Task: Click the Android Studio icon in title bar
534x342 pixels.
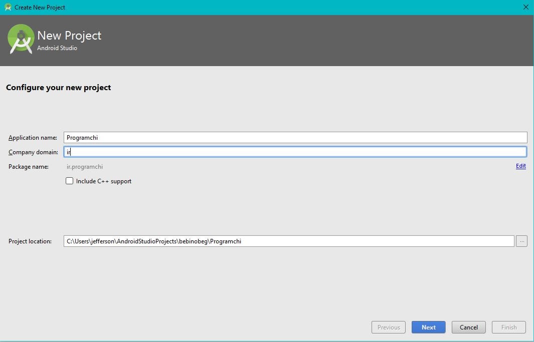Action: pos(8,7)
